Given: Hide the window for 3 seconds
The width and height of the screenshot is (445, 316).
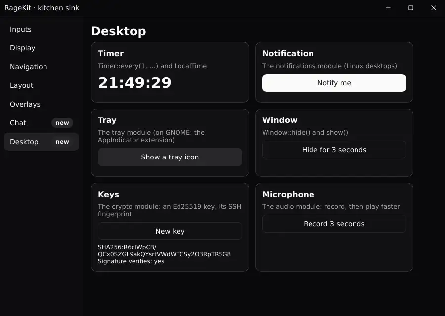Looking at the screenshot, I should [334, 150].
